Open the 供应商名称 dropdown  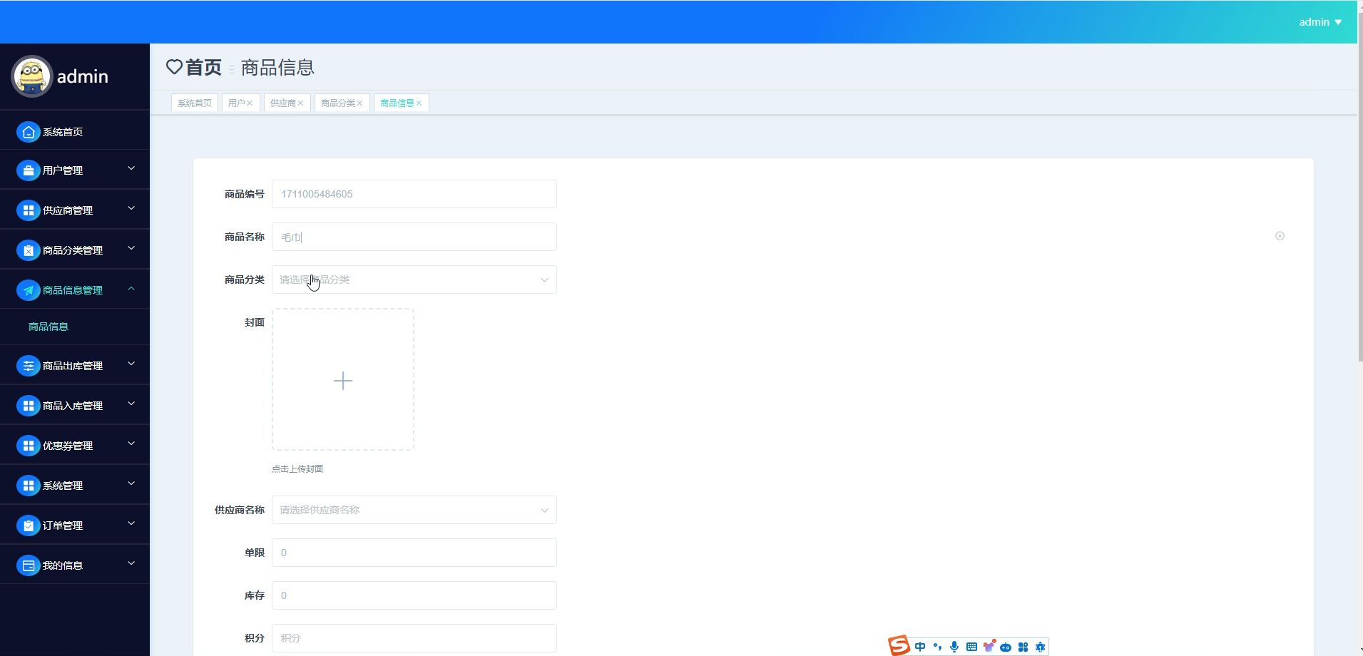click(414, 510)
